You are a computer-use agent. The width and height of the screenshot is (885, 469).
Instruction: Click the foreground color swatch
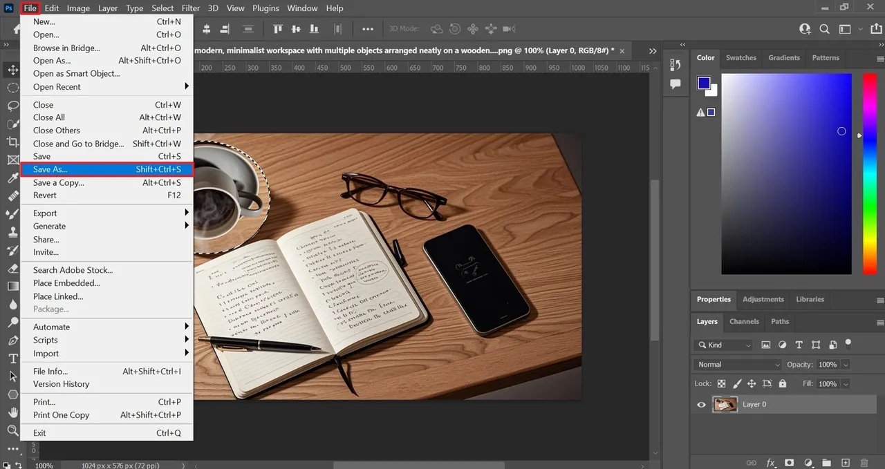(702, 83)
